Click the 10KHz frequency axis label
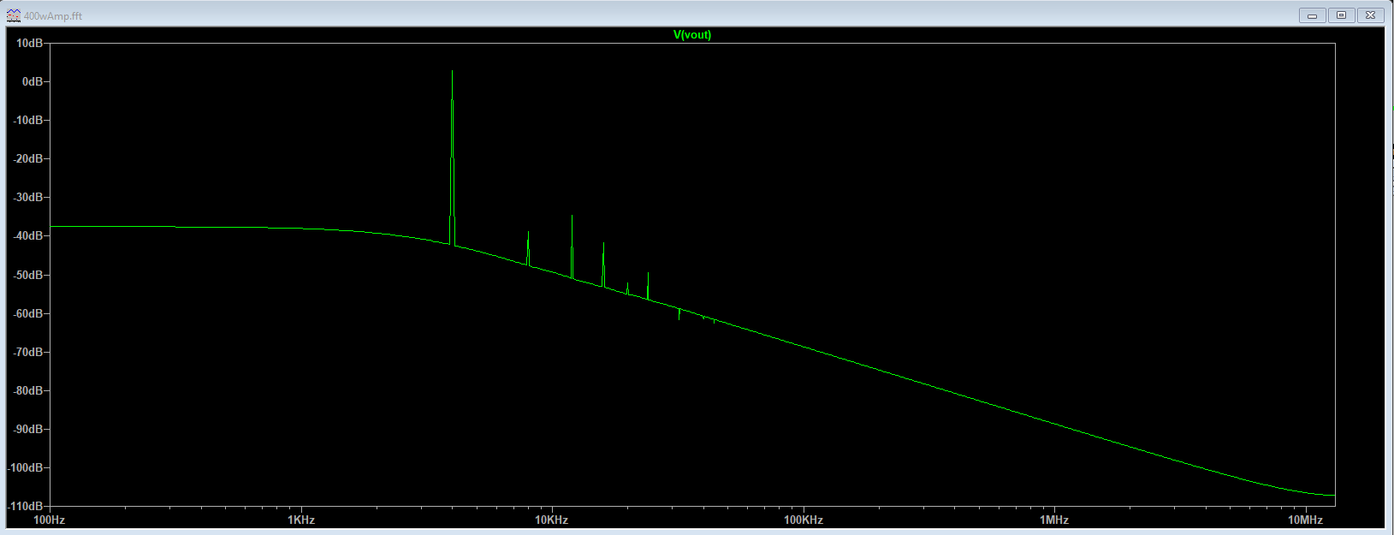This screenshot has height=535, width=1394. point(552,520)
